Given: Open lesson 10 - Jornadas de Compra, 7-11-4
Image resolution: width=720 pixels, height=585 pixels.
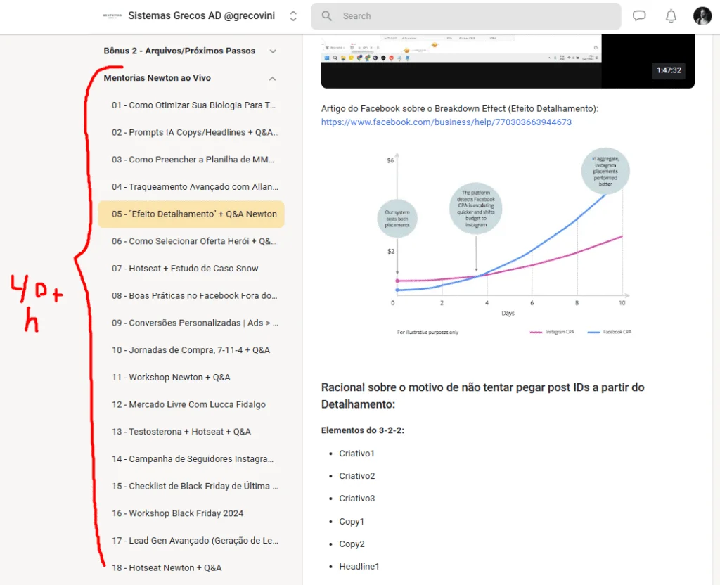Looking at the screenshot, I should [x=191, y=350].
